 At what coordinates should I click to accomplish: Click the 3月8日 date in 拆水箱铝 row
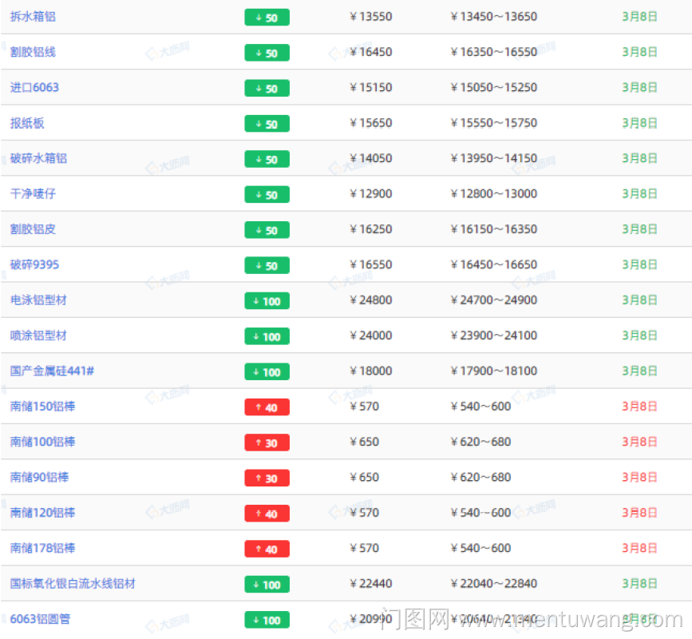coord(639,17)
